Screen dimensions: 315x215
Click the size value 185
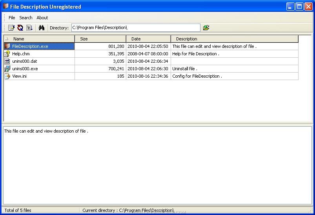coord(121,76)
